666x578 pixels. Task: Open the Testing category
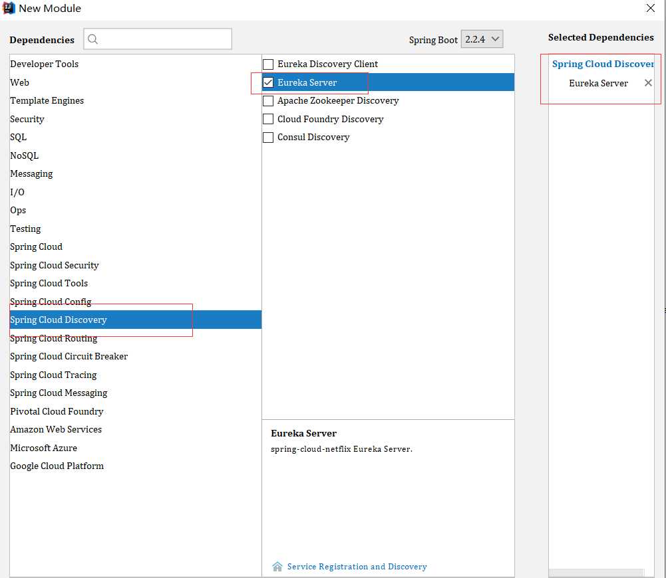click(136, 229)
